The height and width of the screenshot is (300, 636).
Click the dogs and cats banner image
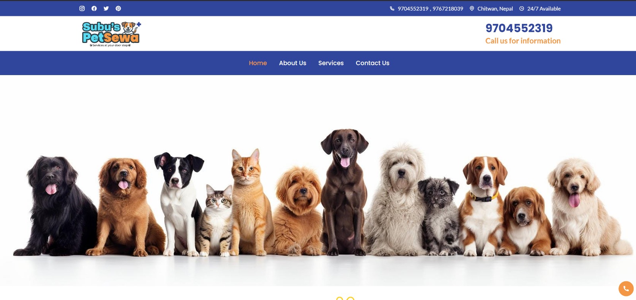pyautogui.click(x=318, y=181)
